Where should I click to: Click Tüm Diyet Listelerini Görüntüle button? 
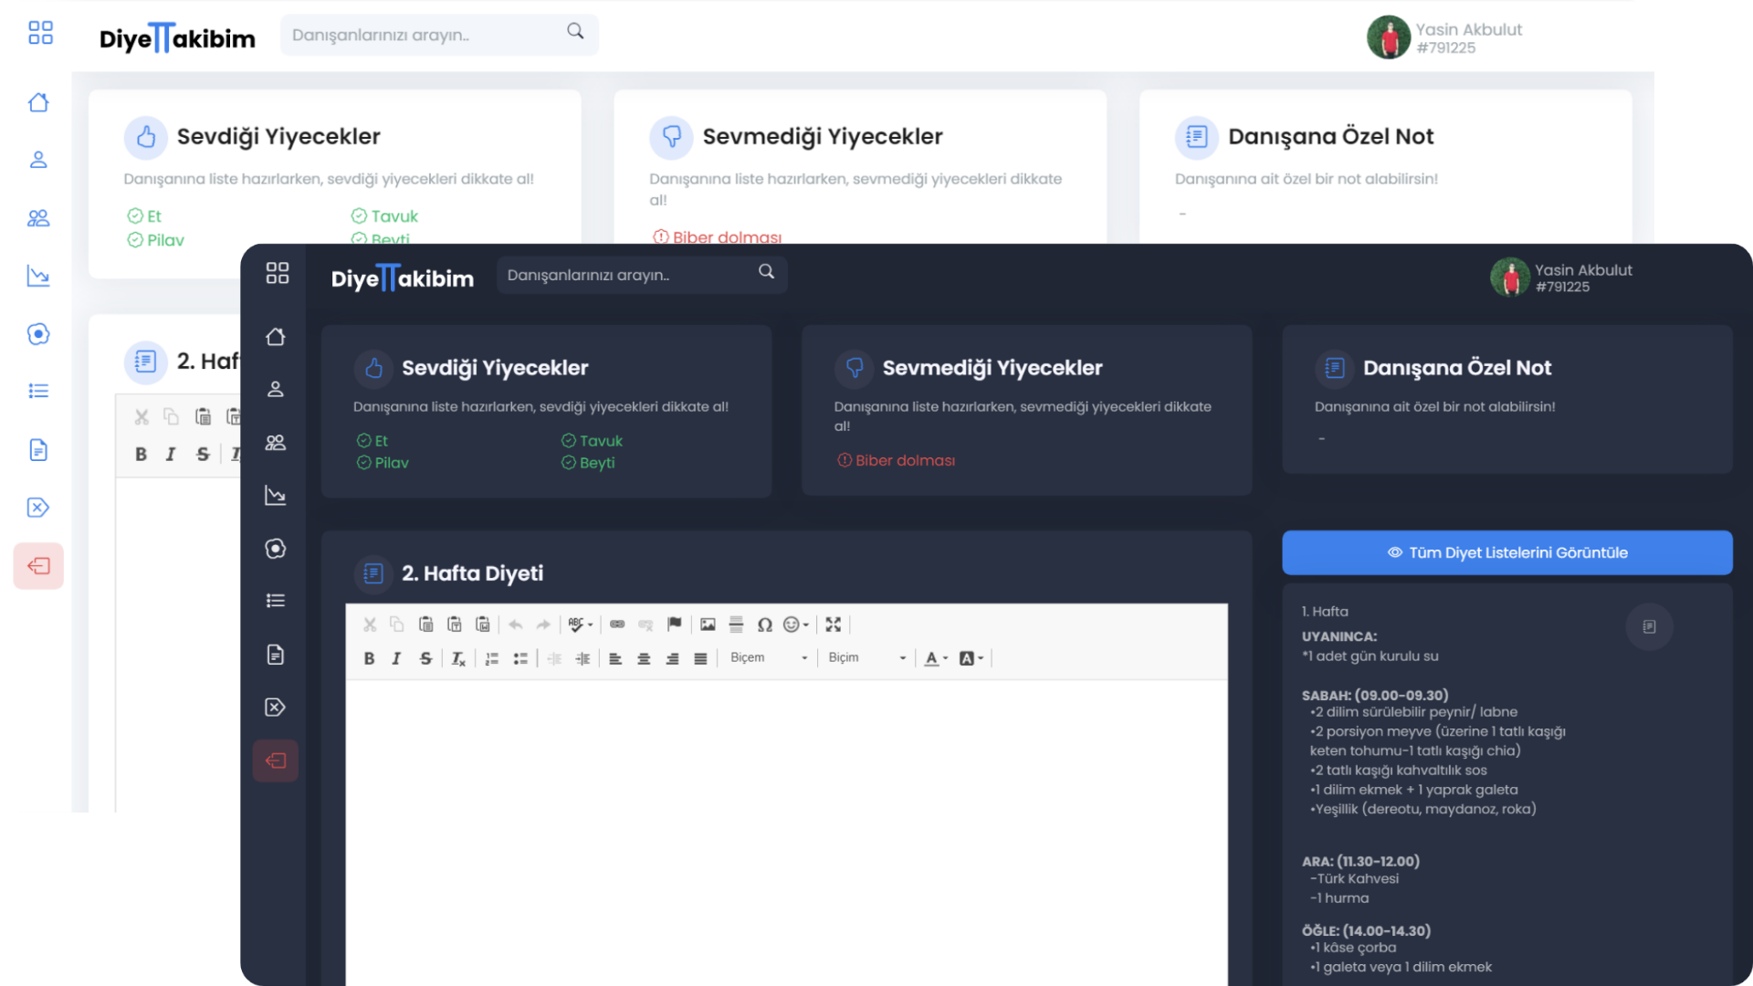click(x=1507, y=552)
